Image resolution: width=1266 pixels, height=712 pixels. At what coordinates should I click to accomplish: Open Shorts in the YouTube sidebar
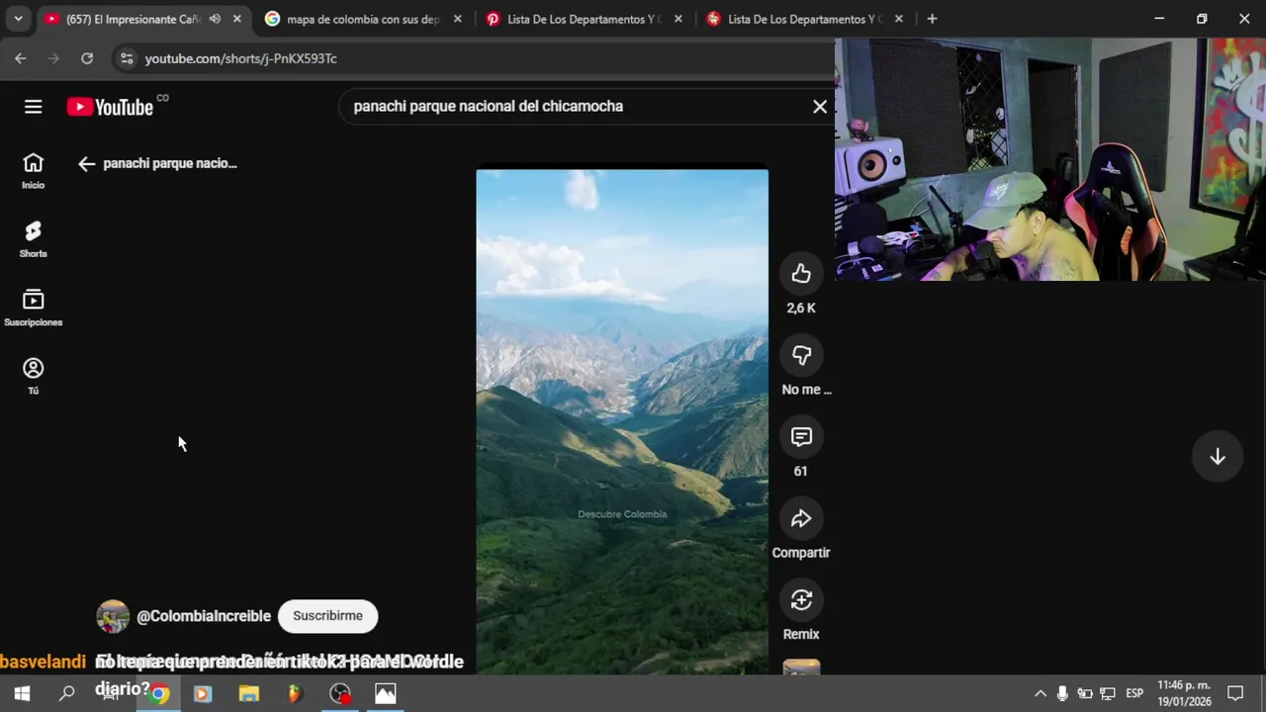pyautogui.click(x=33, y=238)
